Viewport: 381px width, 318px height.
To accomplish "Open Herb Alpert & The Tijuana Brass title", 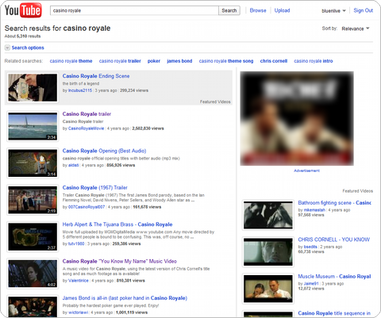I will click(x=117, y=224).
